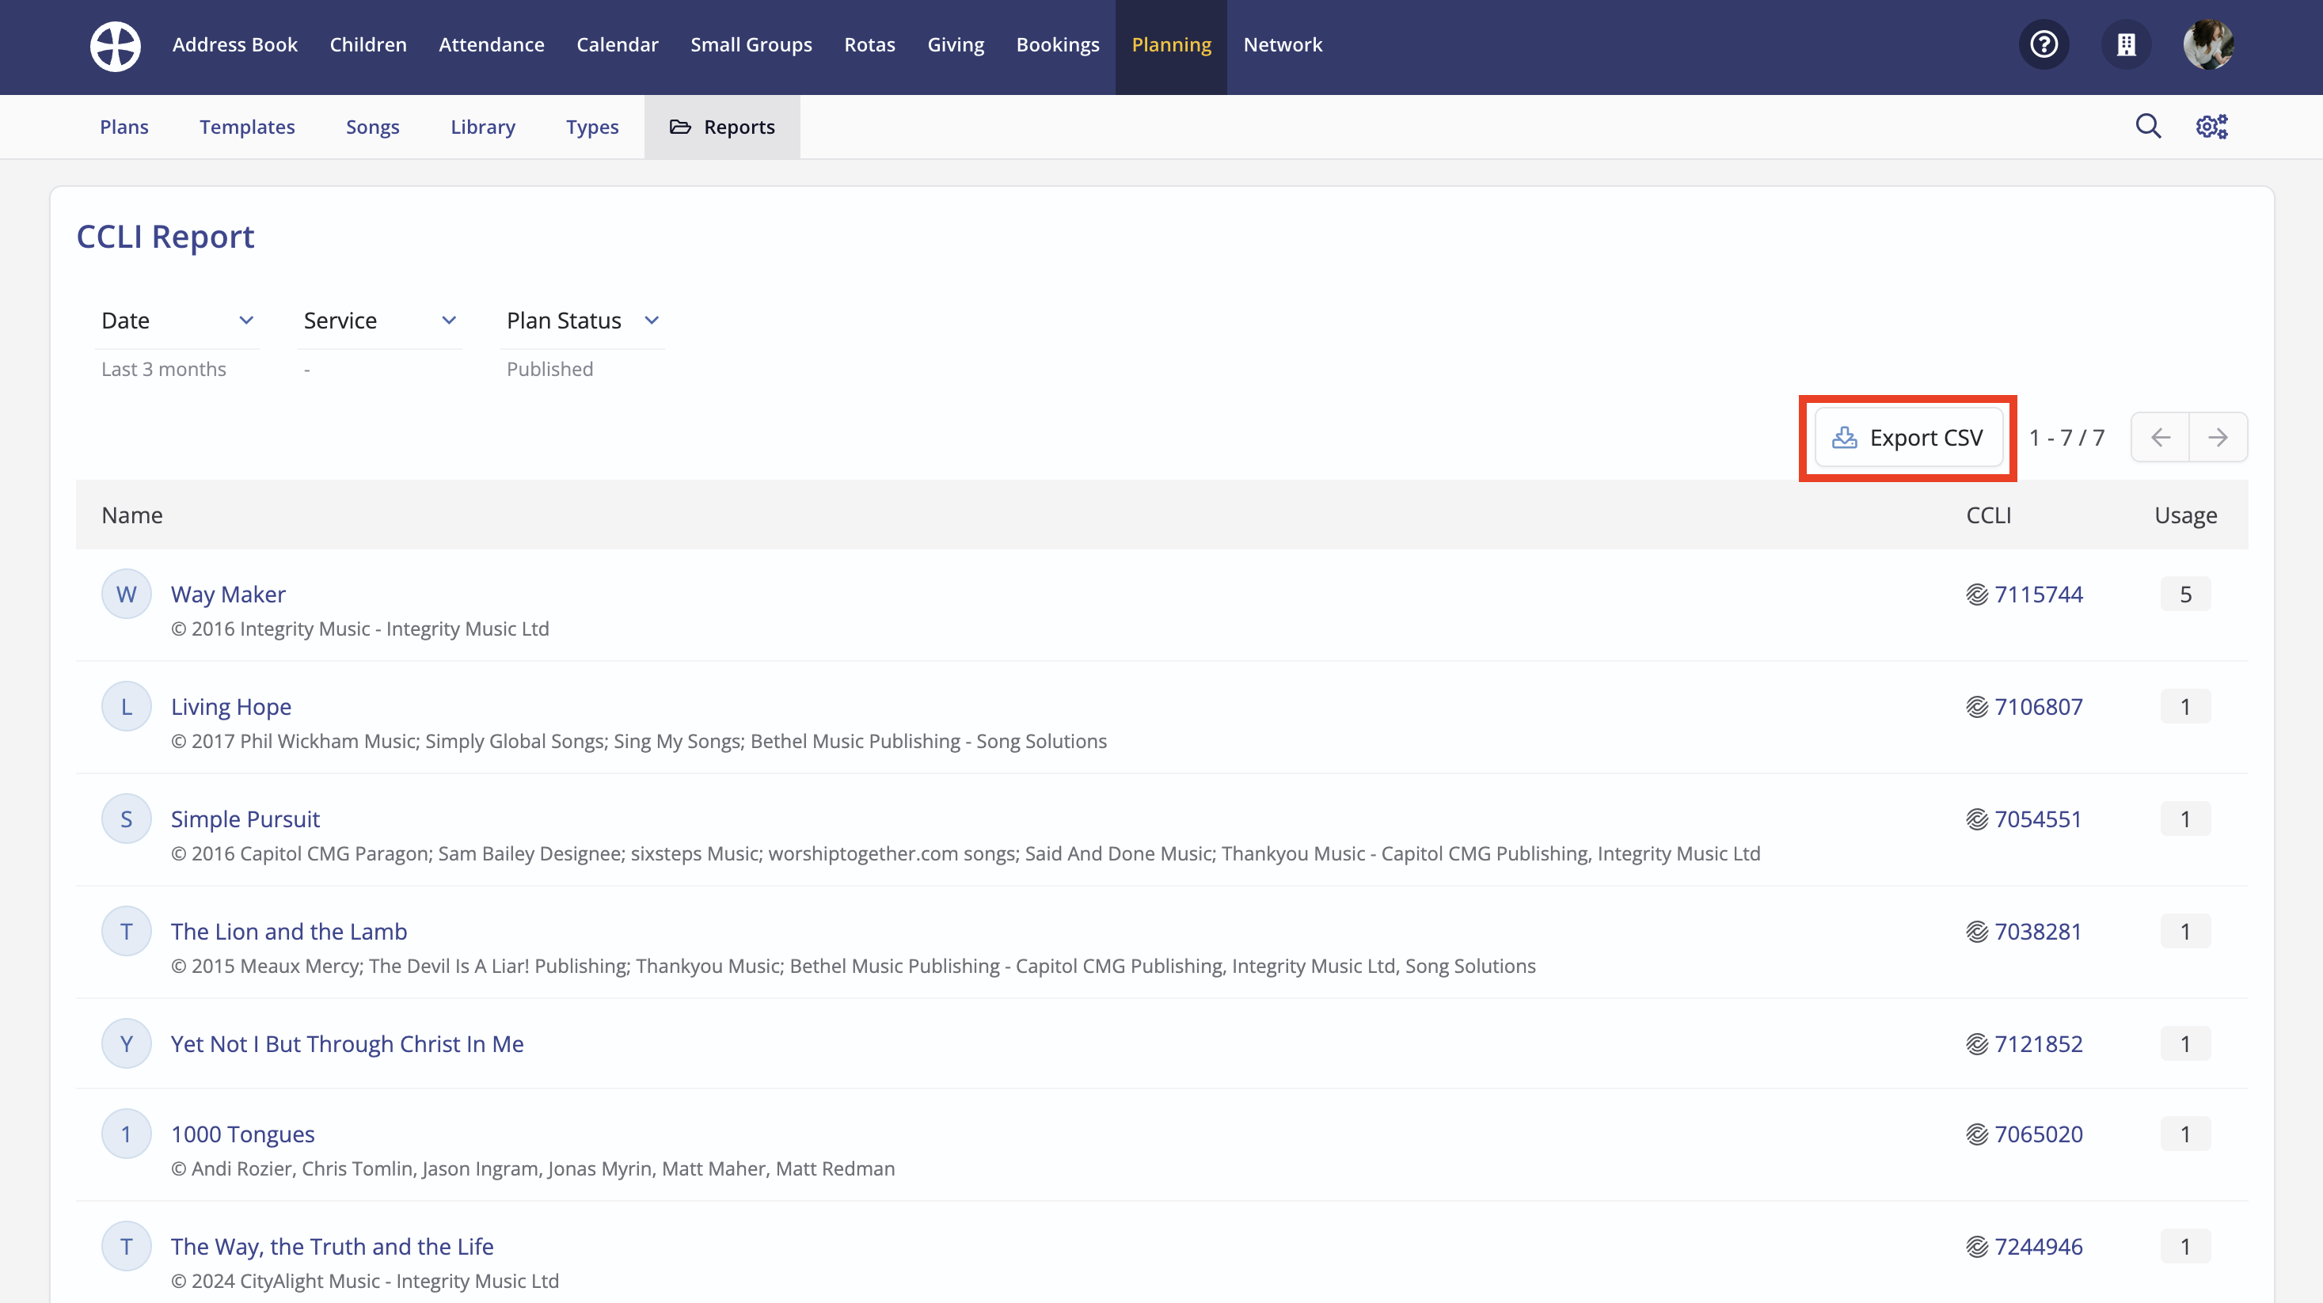Click the '1 - 7 / 7' pagination text

click(x=2067, y=437)
